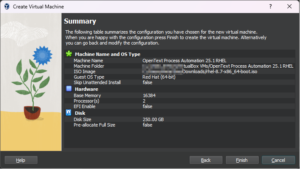Viewport: 300px width, 169px height.
Task: Select the ISO Image row
Action: coord(84,71)
